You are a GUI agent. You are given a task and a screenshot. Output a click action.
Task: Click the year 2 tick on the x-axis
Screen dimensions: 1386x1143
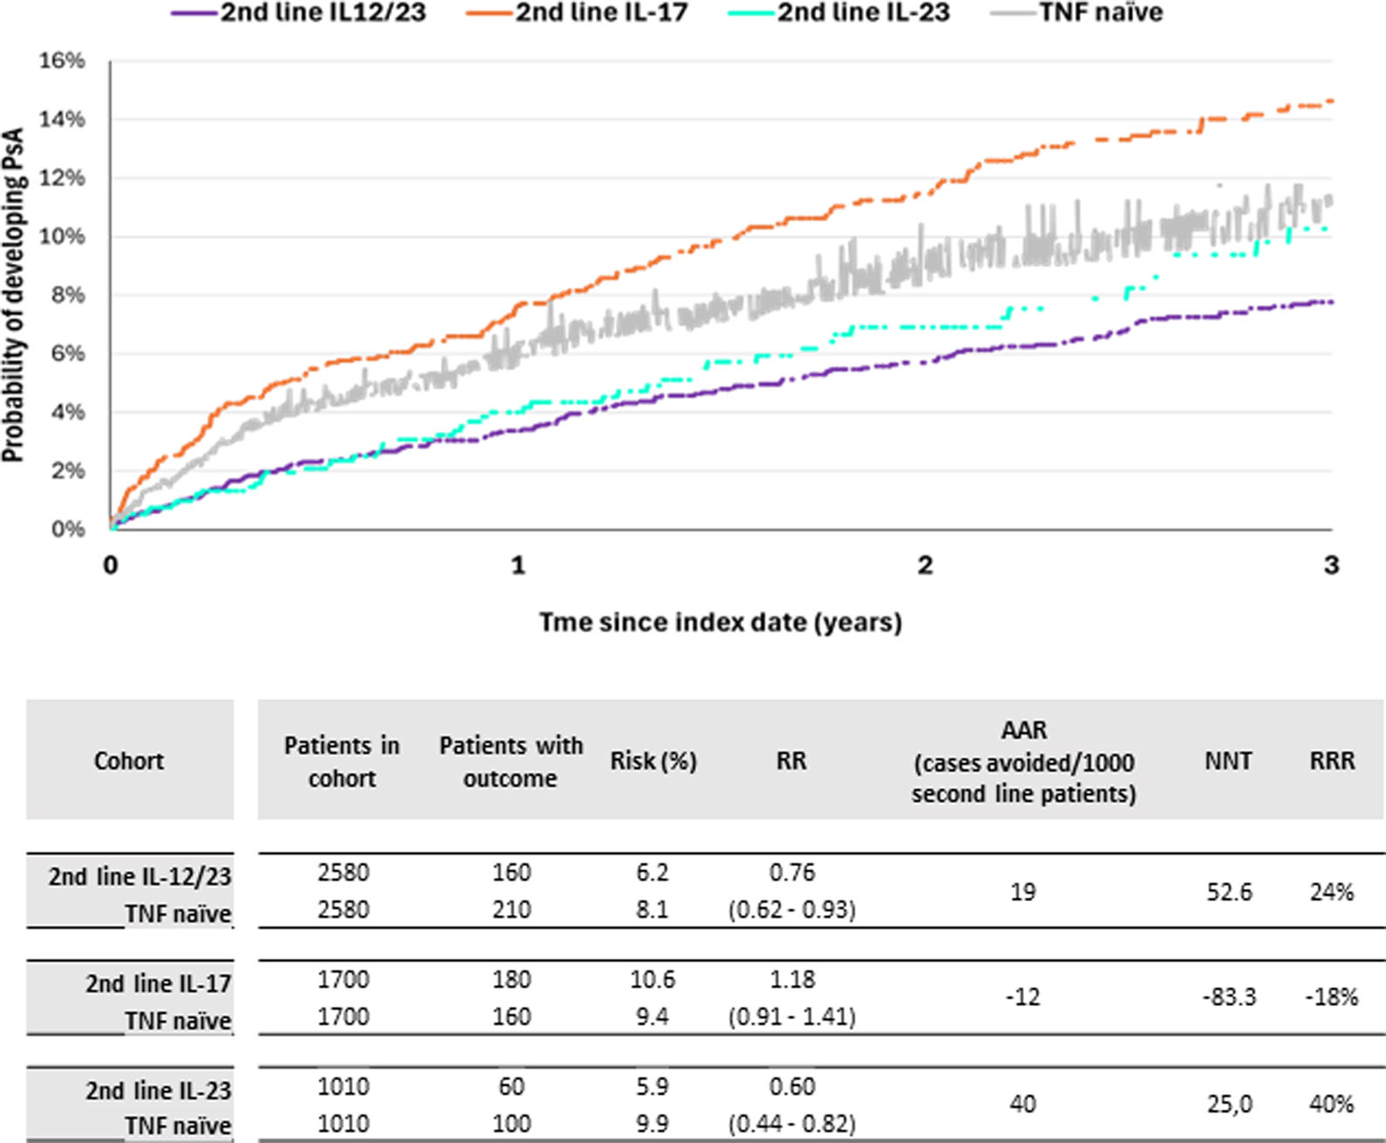925,566
